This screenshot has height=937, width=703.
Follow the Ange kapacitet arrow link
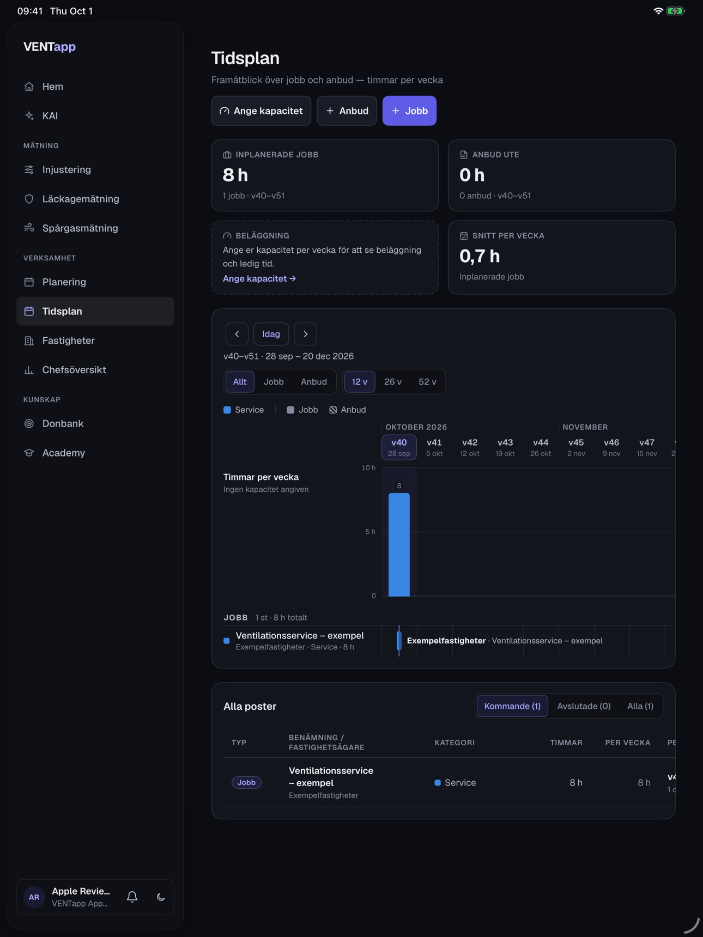[259, 278]
